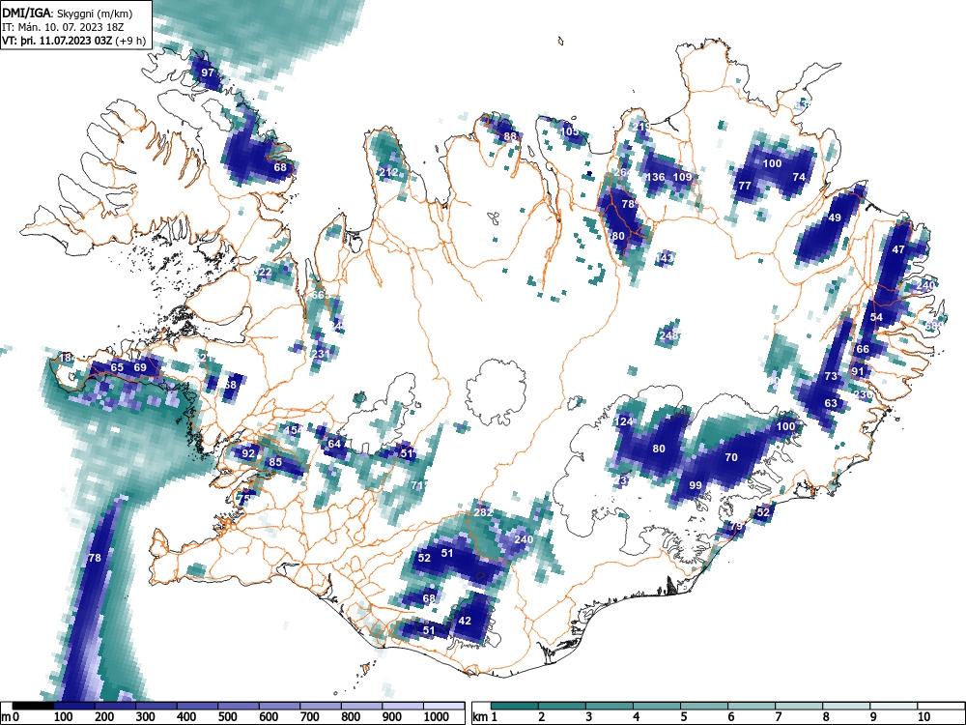Click the legend swatch labeled 500 metres

pos(239,706)
